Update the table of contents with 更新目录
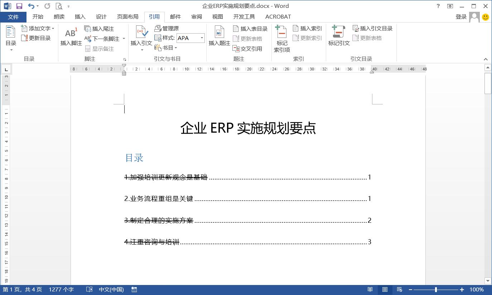 coord(36,38)
